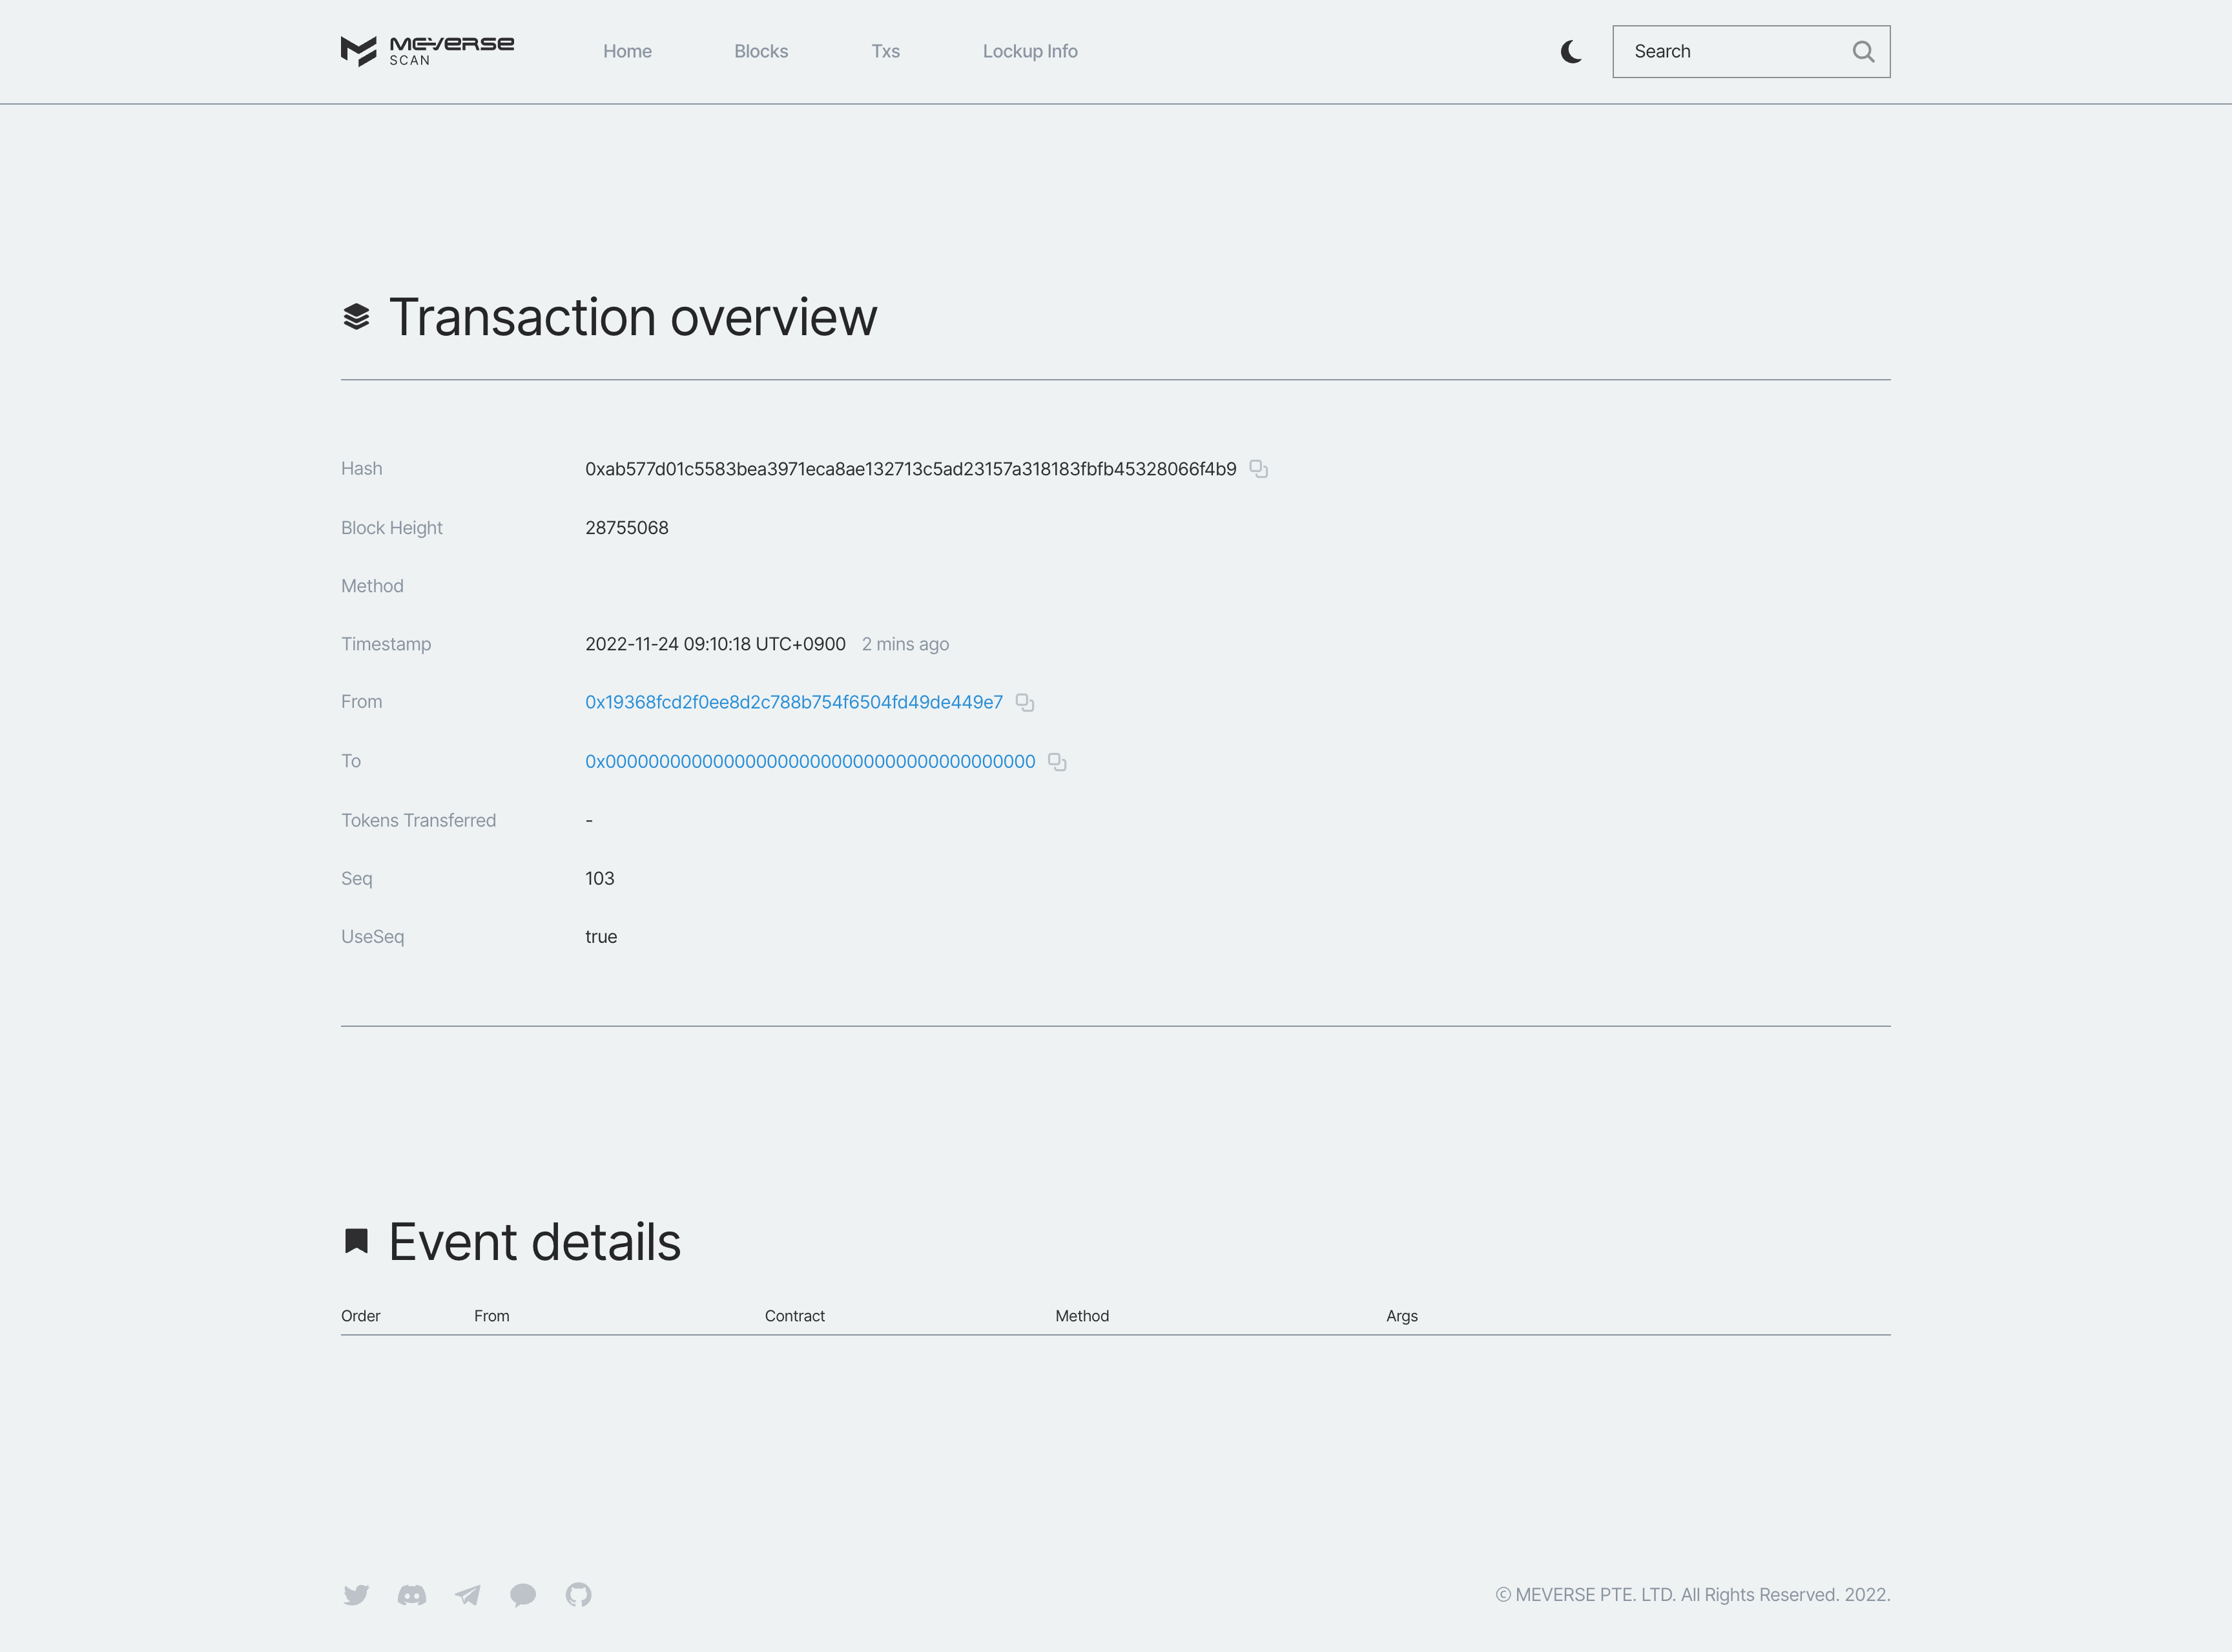Click the Transaction overview layers icon
The height and width of the screenshot is (1652, 2232).
pyautogui.click(x=356, y=317)
